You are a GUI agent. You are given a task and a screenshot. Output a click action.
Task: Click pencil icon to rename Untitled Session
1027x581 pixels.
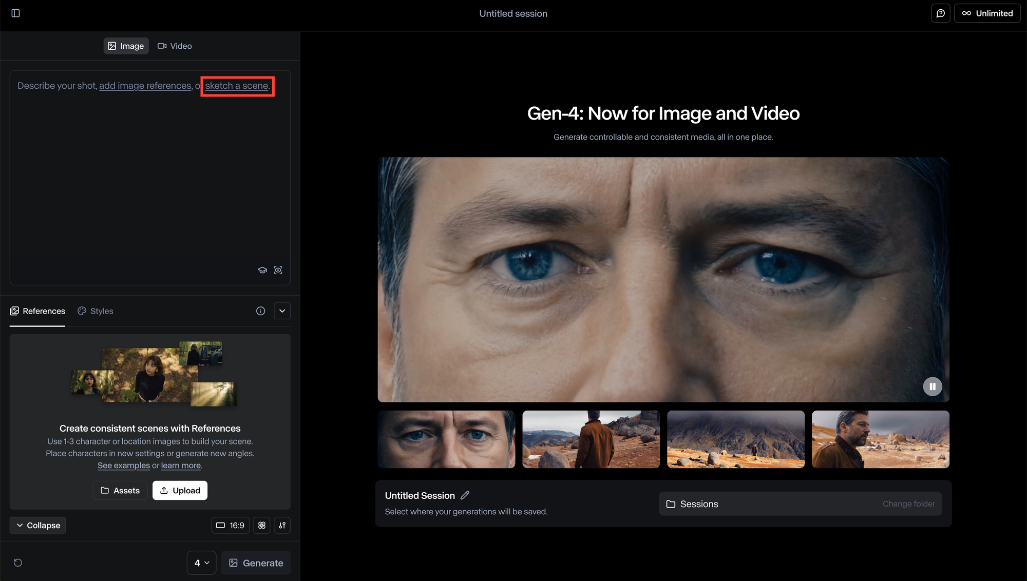coord(465,495)
